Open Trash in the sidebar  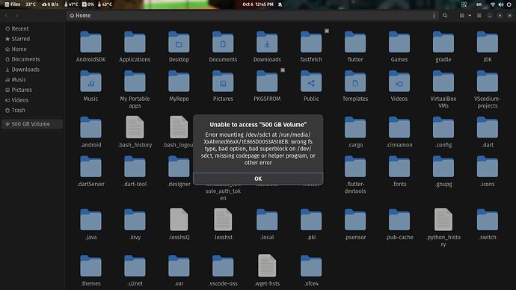point(32,110)
